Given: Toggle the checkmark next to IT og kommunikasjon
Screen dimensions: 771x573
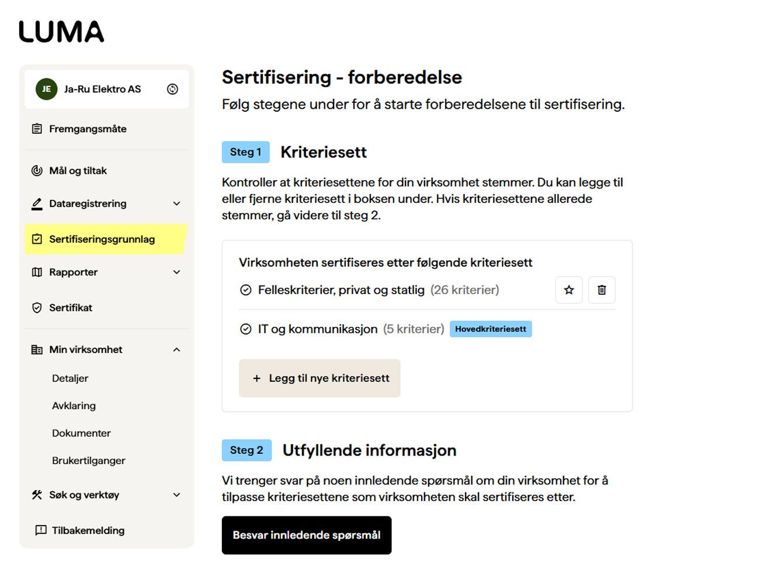Looking at the screenshot, I should click(246, 329).
